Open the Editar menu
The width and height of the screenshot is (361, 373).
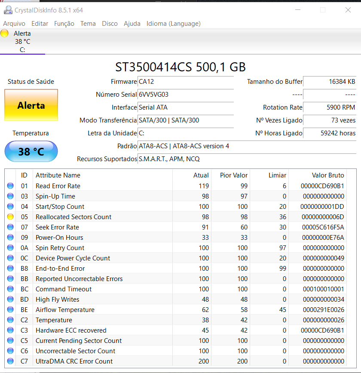[40, 24]
